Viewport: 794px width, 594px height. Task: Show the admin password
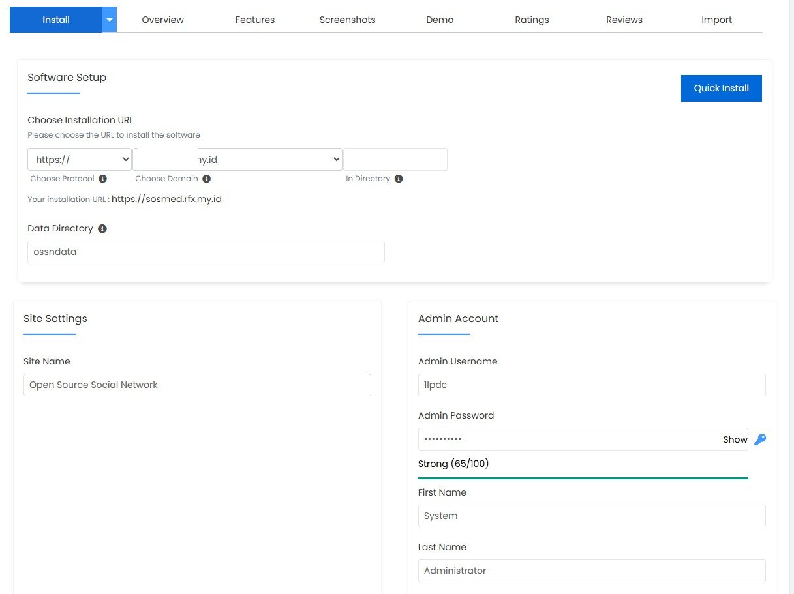point(735,439)
